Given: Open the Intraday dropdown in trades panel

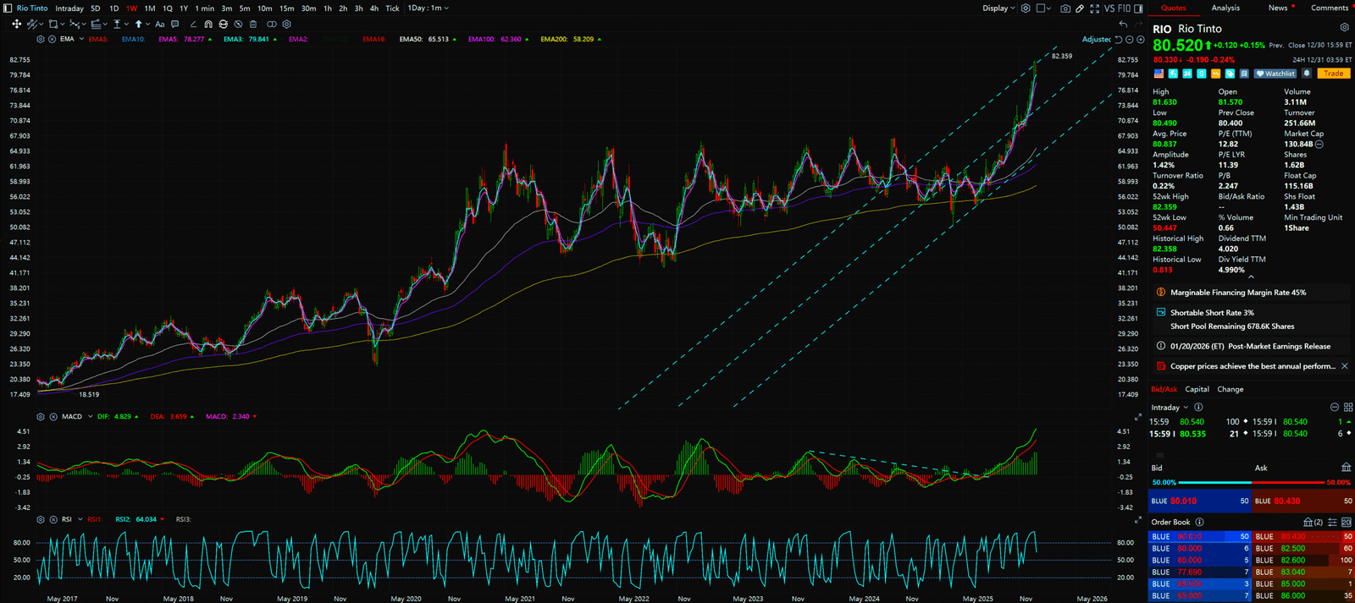Looking at the screenshot, I should [1169, 408].
